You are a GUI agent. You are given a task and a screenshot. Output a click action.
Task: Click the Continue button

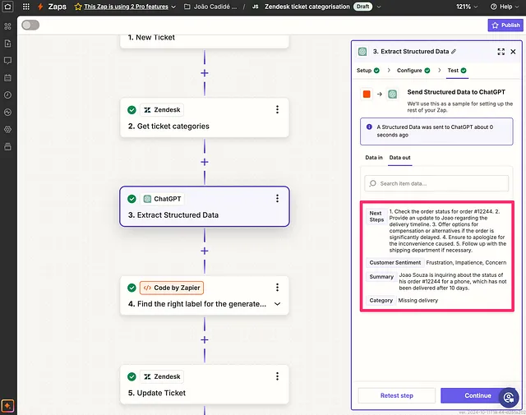[x=478, y=395]
